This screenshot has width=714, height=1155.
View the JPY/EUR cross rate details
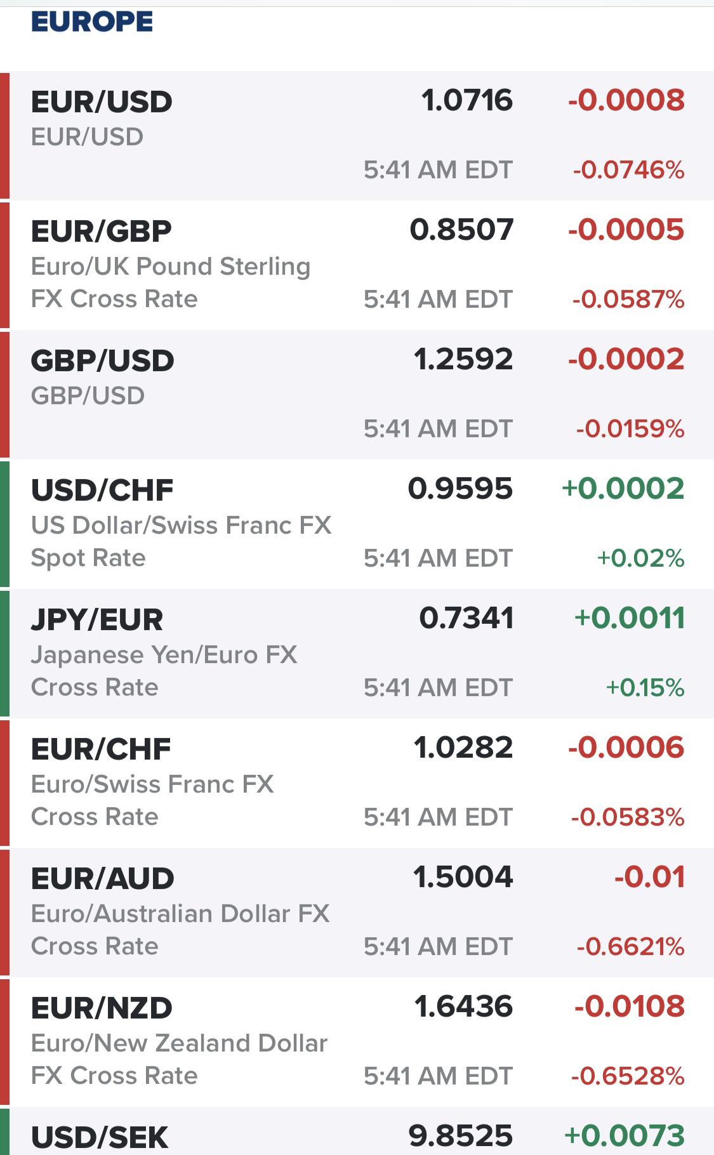[357, 654]
